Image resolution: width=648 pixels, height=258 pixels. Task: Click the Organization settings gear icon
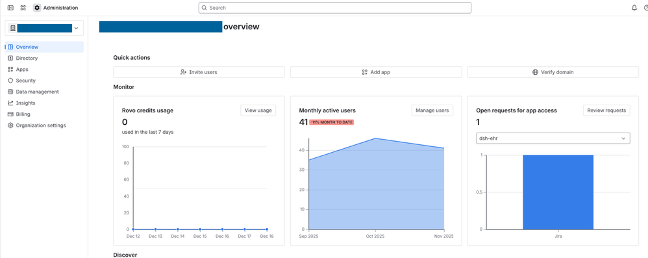coord(11,125)
